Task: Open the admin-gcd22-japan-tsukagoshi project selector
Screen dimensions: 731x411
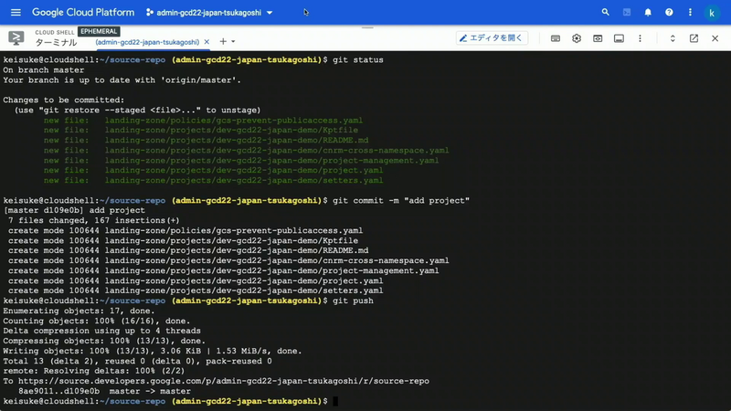Action: tap(209, 13)
